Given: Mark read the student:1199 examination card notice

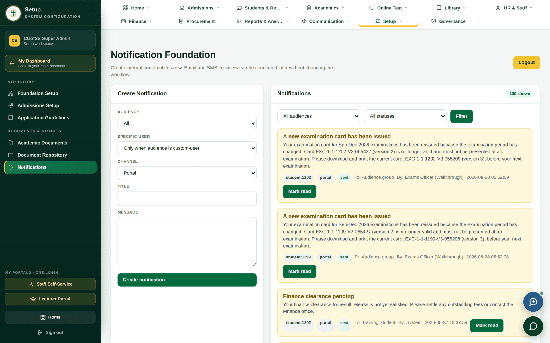Looking at the screenshot, I should pos(299,272).
